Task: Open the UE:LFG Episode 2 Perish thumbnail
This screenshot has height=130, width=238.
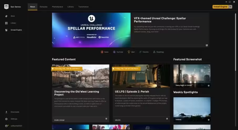Action: pyautogui.click(x=141, y=76)
